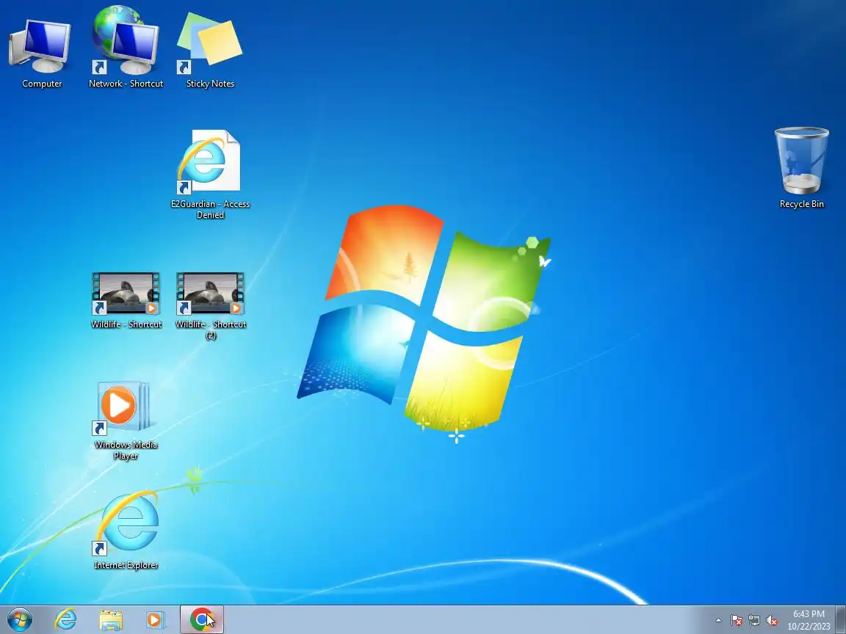Click the 'Sticky Notes' label text

(210, 84)
